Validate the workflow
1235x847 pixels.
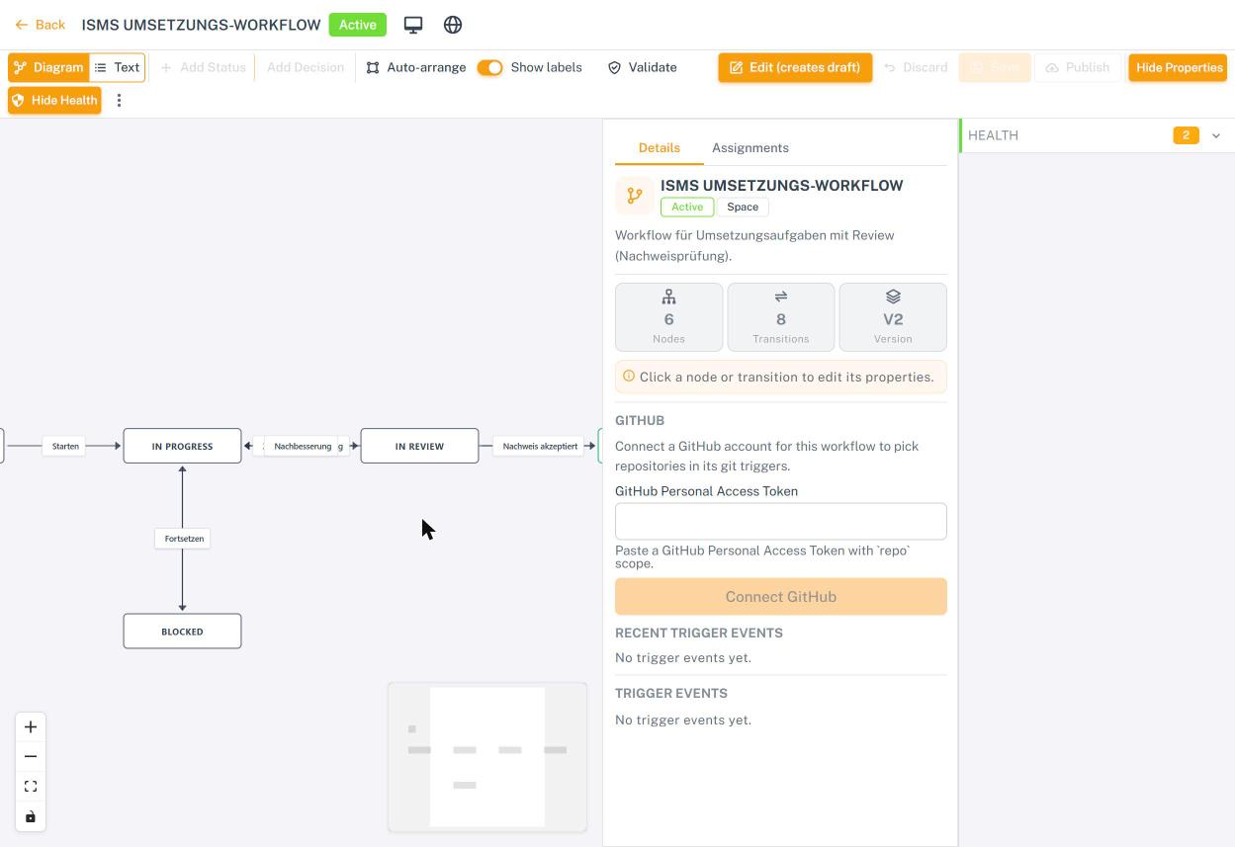[x=643, y=67]
